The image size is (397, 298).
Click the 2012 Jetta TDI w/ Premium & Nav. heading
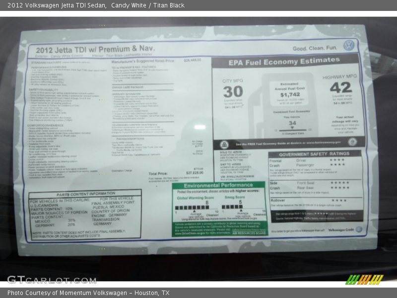pos(95,49)
